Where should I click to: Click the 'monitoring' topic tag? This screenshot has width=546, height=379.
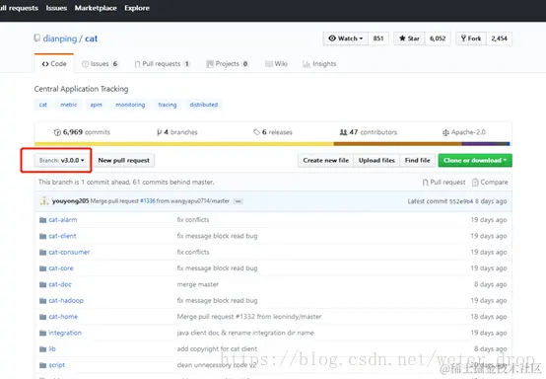click(x=130, y=105)
